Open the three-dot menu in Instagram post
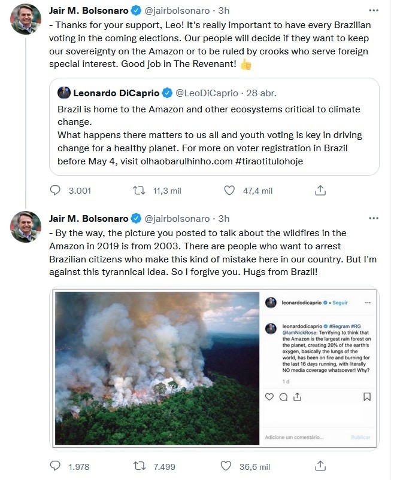This screenshot has height=480, width=394. (x=368, y=303)
